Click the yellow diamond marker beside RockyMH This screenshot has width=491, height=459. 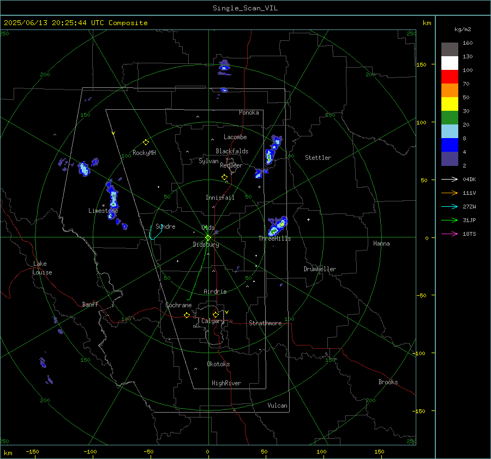[146, 142]
